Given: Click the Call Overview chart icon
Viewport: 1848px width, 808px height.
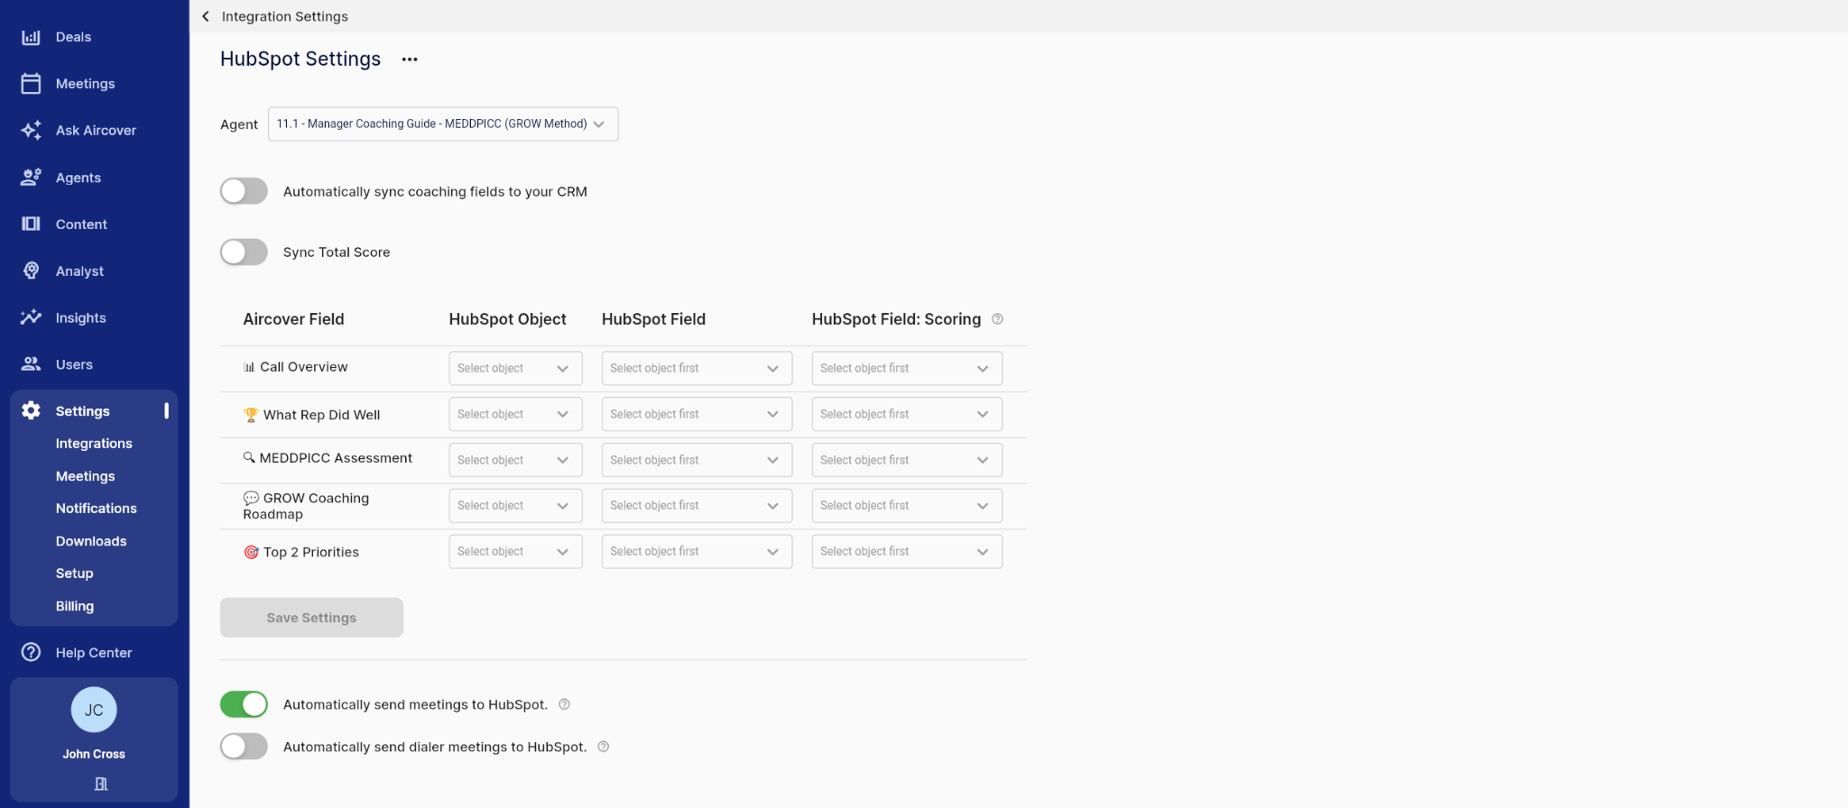Looking at the screenshot, I should 249,367.
